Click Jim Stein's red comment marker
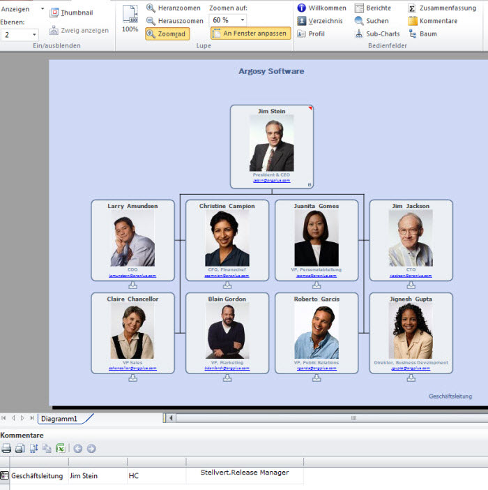Image resolution: width=488 pixels, height=490 pixels. [310, 108]
